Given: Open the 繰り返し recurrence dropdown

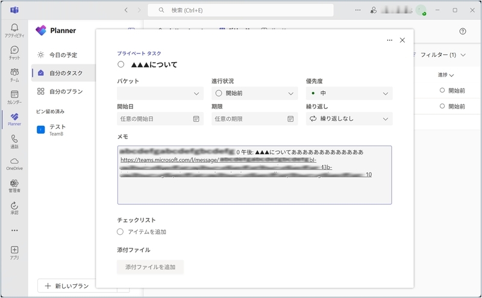Looking at the screenshot, I should coord(349,119).
